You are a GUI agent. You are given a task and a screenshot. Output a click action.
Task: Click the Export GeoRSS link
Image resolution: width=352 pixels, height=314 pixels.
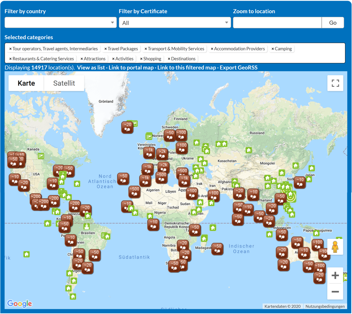[x=238, y=68]
